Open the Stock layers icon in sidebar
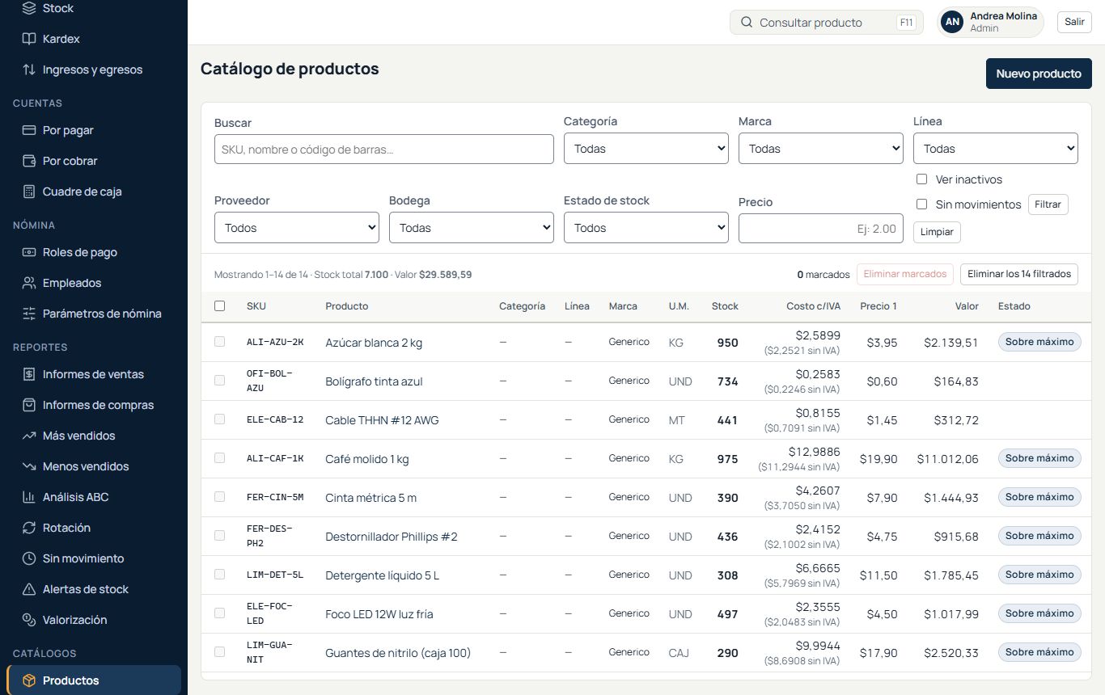1105x695 pixels. [x=29, y=8]
